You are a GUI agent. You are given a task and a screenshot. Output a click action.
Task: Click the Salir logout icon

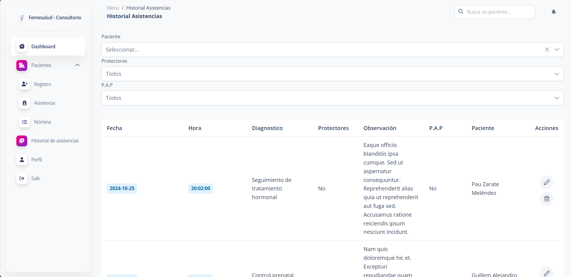(x=22, y=178)
